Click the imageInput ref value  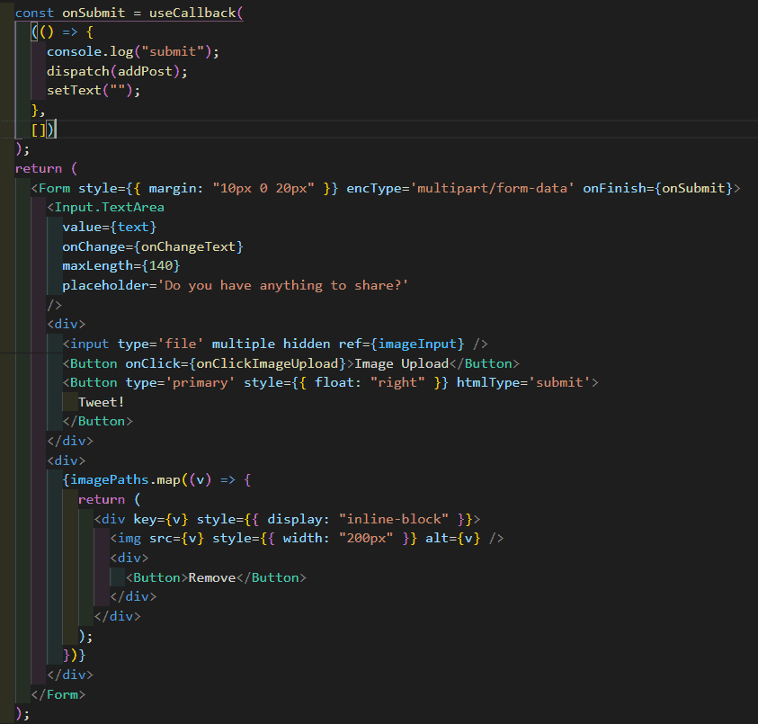point(418,344)
